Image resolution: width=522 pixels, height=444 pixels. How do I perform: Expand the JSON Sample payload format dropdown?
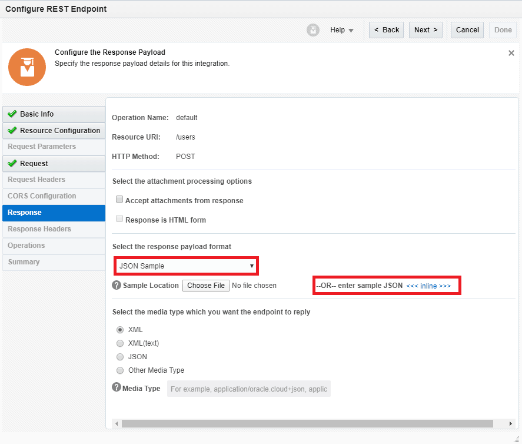point(186,266)
